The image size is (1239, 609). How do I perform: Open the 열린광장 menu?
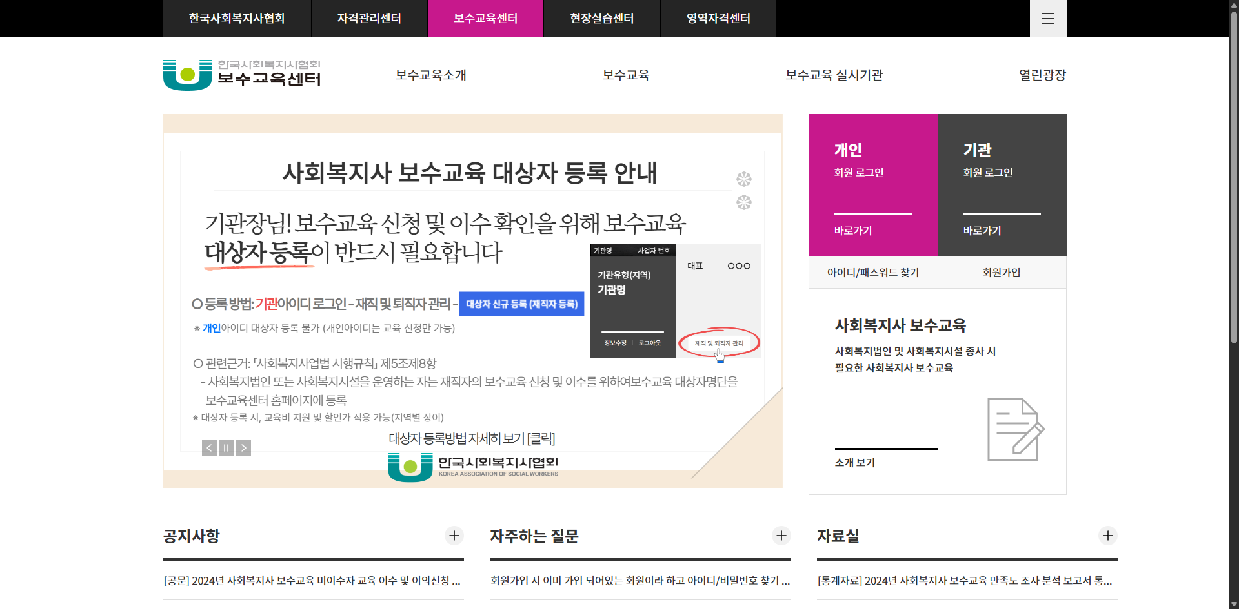click(1042, 74)
